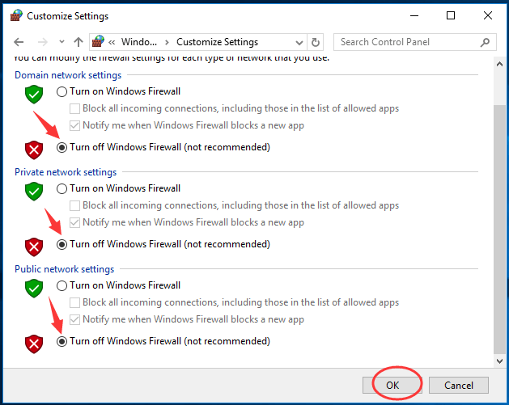This screenshot has height=405, width=509.
Task: Confirm changes with the OK button
Action: [392, 386]
